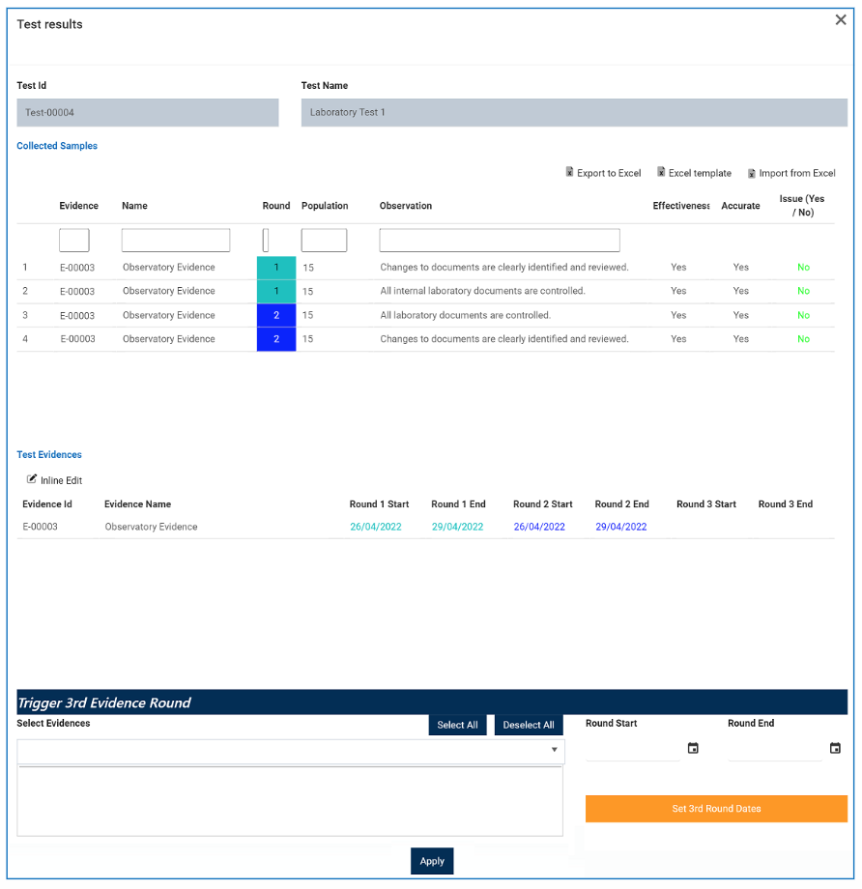Click E-00003 in Test Evidences table

(41, 527)
